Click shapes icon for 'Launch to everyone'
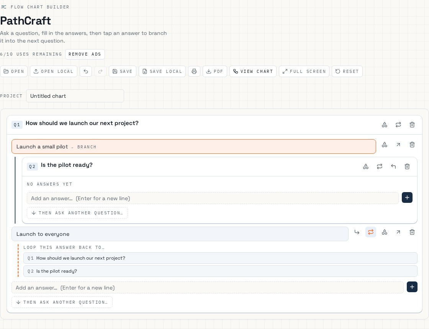 click(385, 232)
